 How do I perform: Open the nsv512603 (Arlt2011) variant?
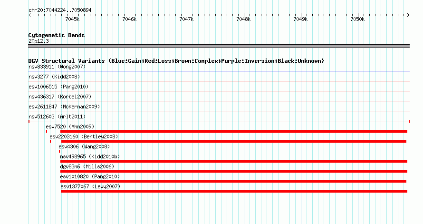[57, 117]
